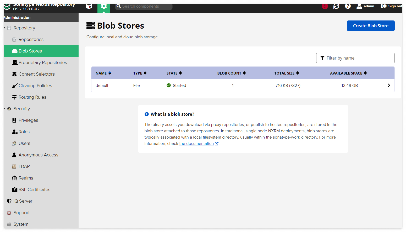
Task: Click the Repositories database icon
Action: coord(14,39)
